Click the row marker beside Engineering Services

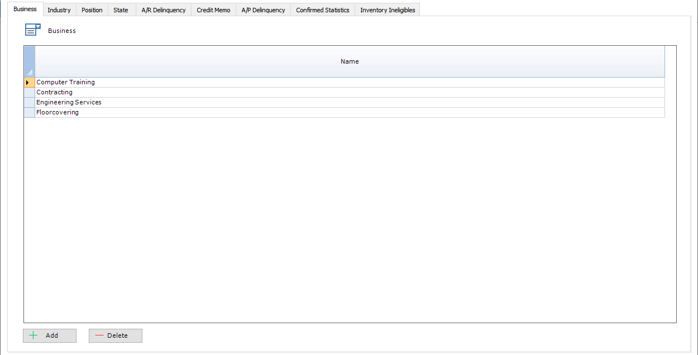(28, 102)
